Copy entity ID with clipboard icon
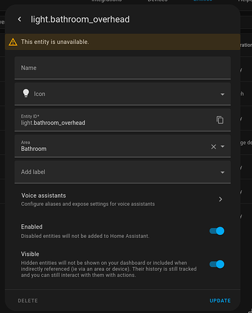Screen dimensions: 252x313 [x=220, y=120]
